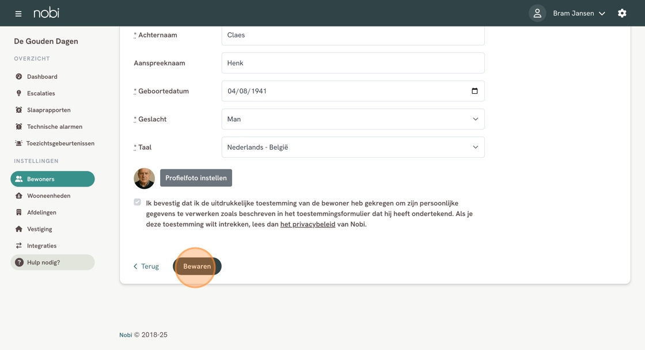Open the Taal language dropdown
Screen dimensions: 645x350
click(x=352, y=147)
